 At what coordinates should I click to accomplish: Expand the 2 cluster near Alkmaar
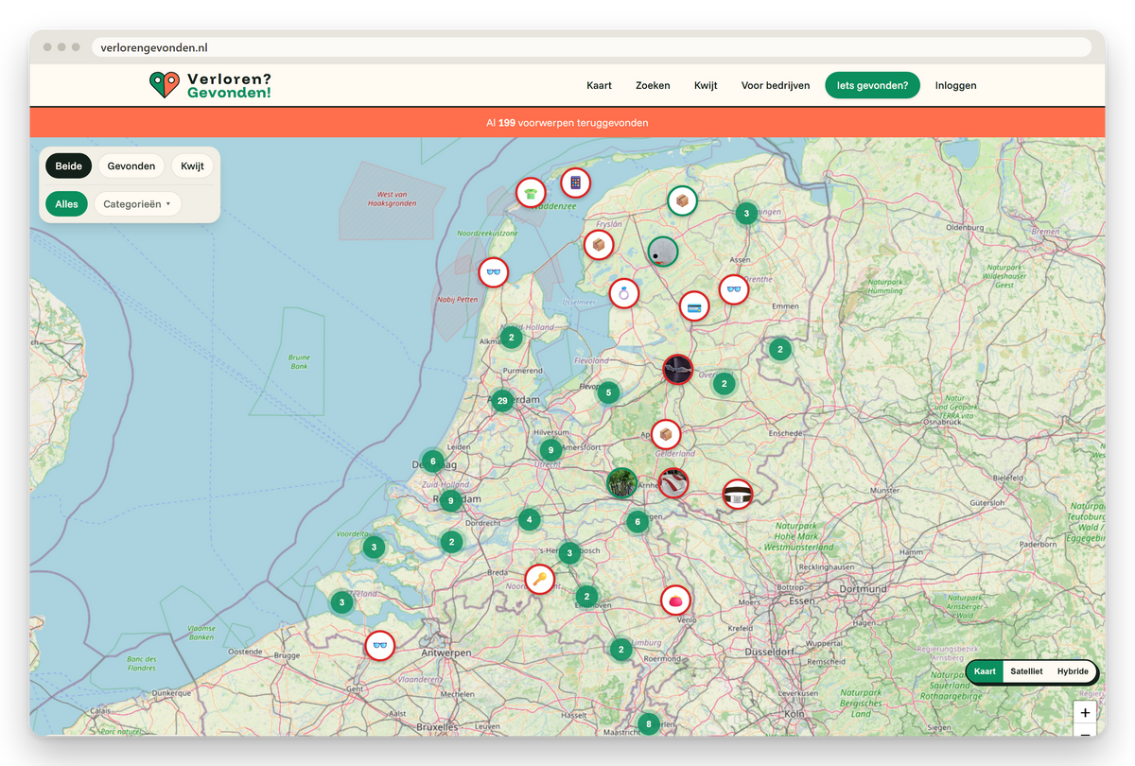(511, 338)
